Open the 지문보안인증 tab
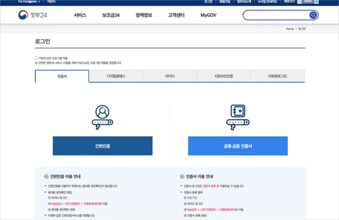339x220 pixels. (223, 76)
